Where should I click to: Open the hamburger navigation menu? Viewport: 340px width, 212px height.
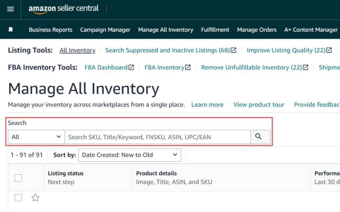point(11,9)
